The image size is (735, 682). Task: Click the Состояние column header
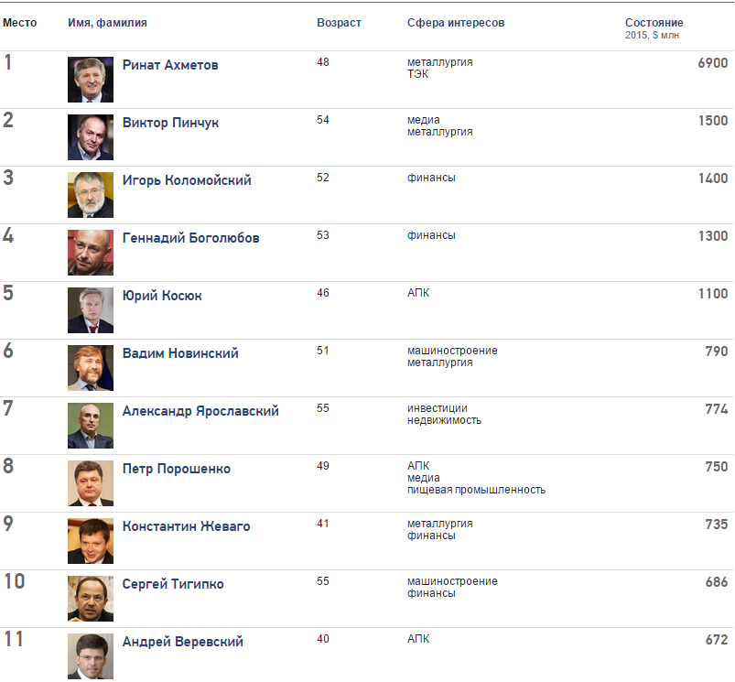click(654, 23)
